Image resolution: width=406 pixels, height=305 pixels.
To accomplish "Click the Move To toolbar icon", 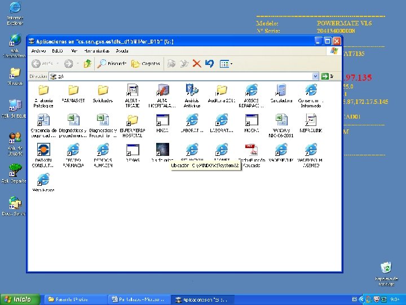I will 171,63.
